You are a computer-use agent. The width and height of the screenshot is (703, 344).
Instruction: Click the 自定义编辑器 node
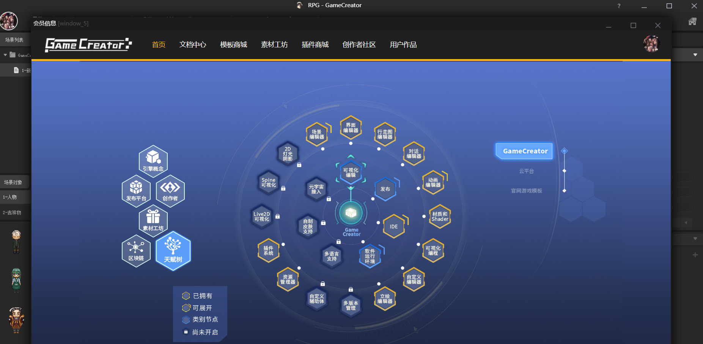tap(414, 279)
